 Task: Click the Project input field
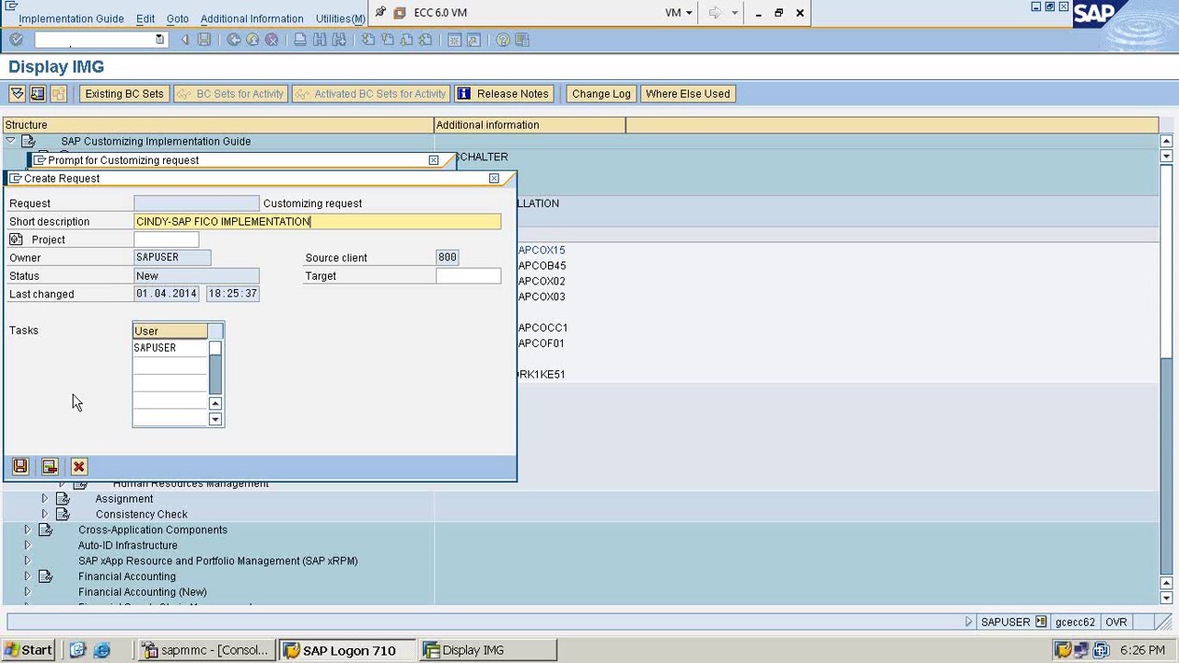tap(167, 239)
